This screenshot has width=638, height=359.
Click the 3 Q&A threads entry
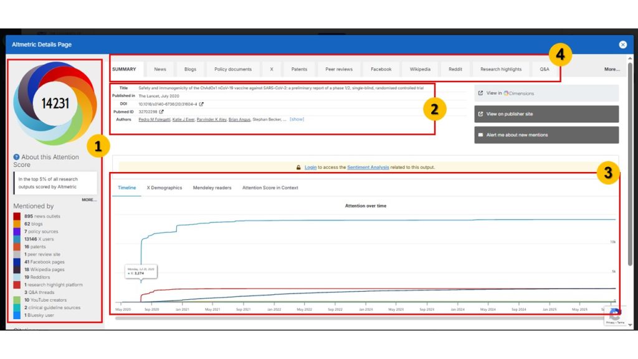tap(39, 292)
